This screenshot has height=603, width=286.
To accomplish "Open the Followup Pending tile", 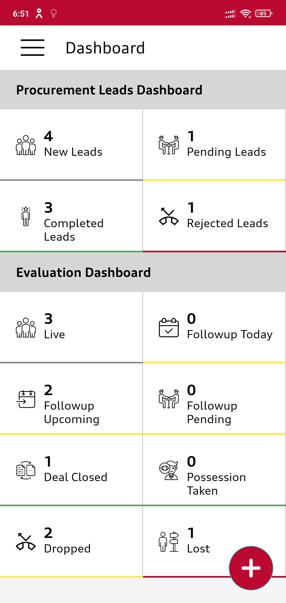I will pyautogui.click(x=214, y=399).
